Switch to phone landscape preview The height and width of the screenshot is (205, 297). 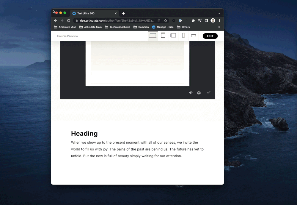[x=193, y=36]
